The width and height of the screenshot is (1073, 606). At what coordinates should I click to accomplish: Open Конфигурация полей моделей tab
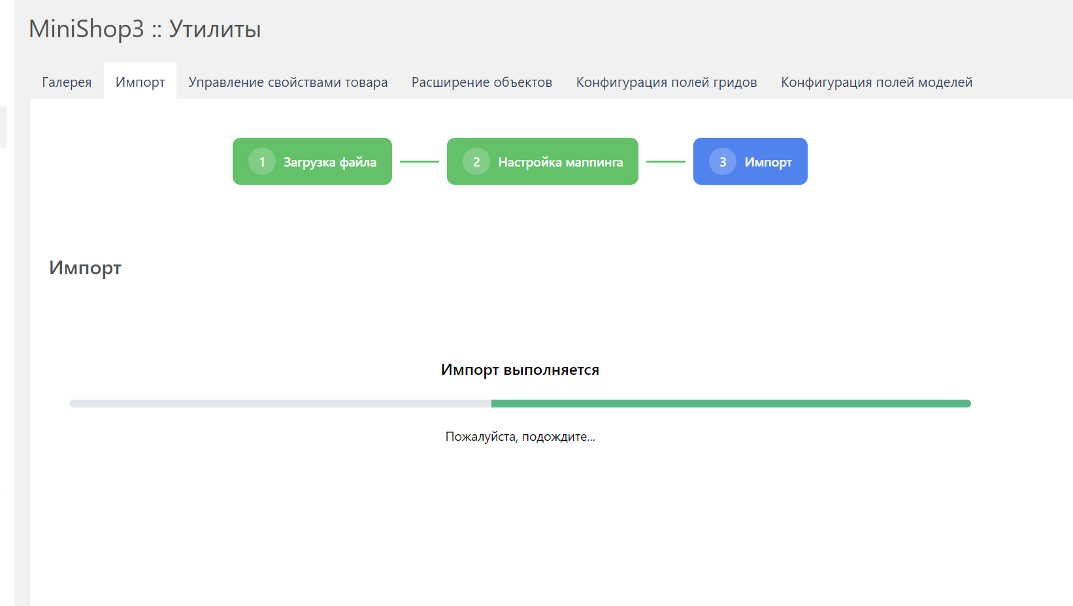click(x=876, y=82)
